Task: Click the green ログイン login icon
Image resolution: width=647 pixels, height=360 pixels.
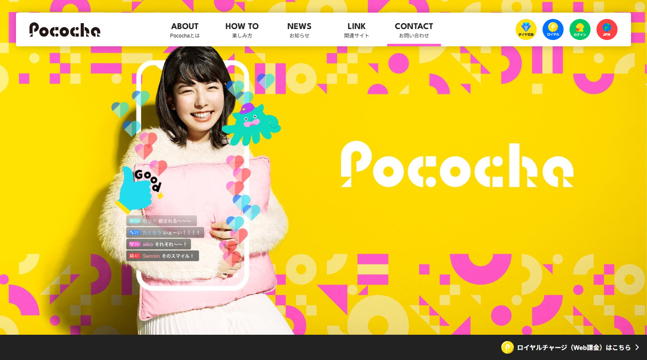Action: (580, 29)
